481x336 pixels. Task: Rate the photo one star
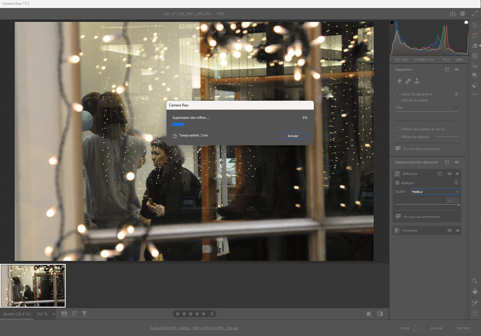(x=177, y=314)
